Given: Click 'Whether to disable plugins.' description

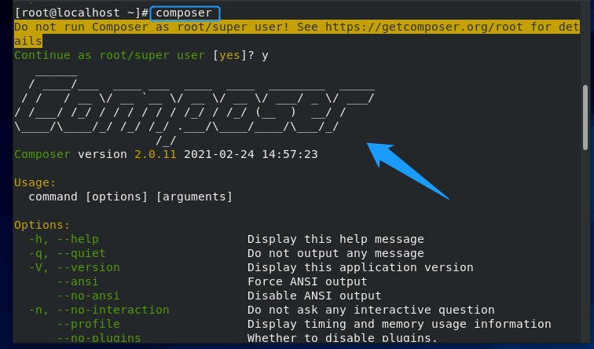Looking at the screenshot, I should pyautogui.click(x=343, y=338).
